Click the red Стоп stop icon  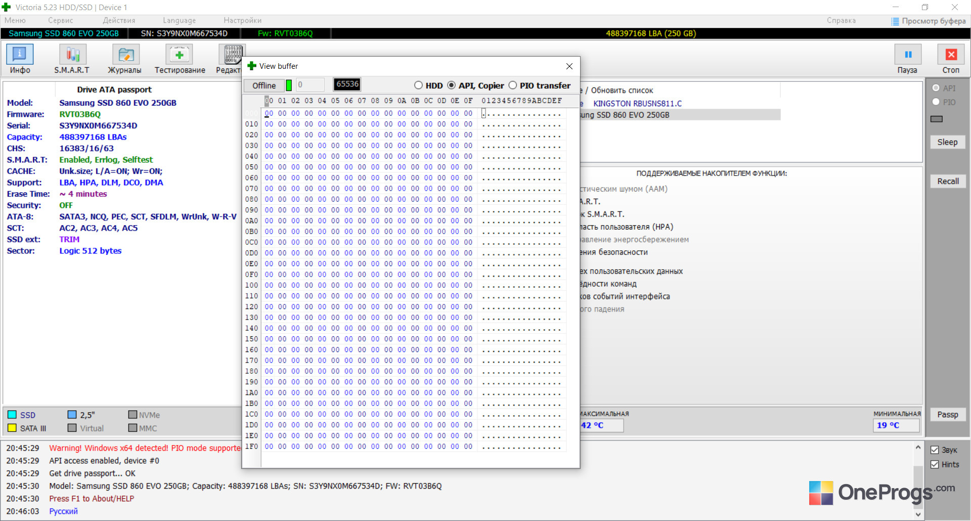(x=951, y=54)
